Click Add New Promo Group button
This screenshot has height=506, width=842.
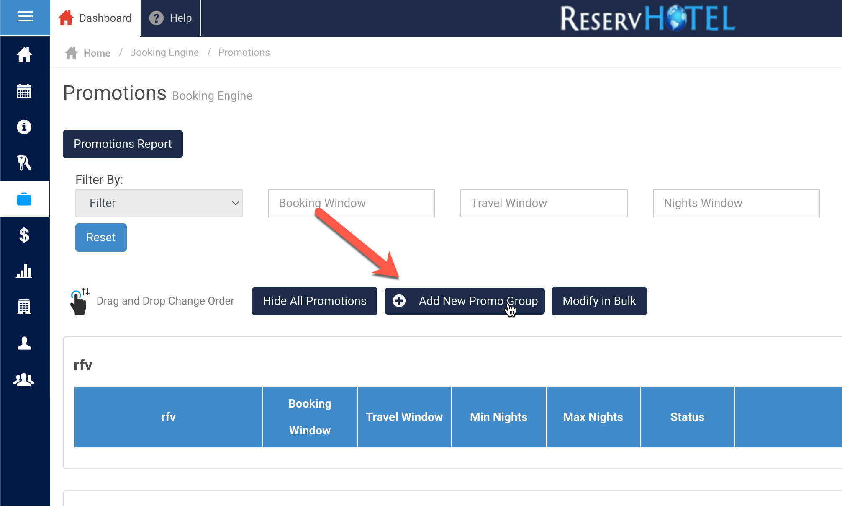(465, 301)
